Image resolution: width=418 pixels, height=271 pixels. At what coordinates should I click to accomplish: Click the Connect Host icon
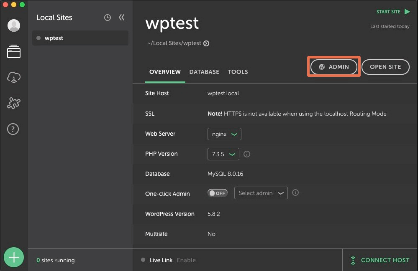coord(353,261)
